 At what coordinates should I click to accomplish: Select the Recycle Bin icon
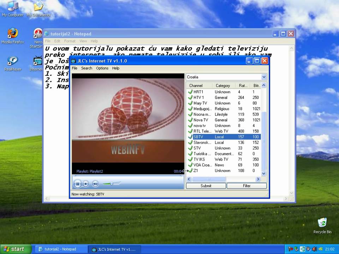[322, 226]
